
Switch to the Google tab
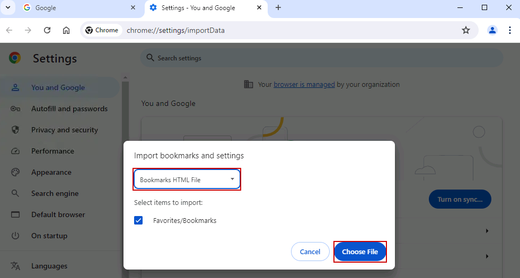(x=74, y=8)
